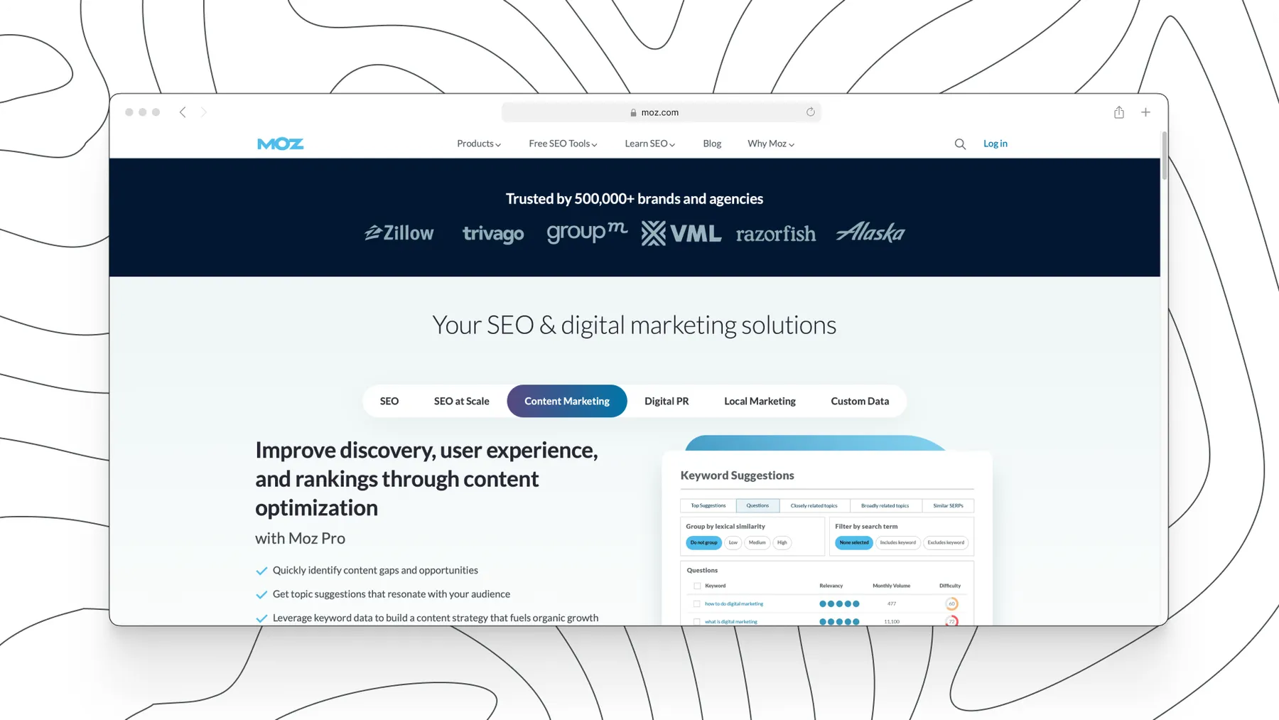
Task: Open a new tab with plus icon
Action: click(1145, 112)
